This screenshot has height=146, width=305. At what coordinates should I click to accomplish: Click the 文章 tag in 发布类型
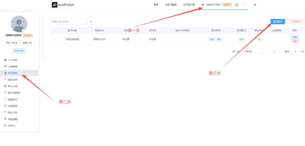(212, 39)
